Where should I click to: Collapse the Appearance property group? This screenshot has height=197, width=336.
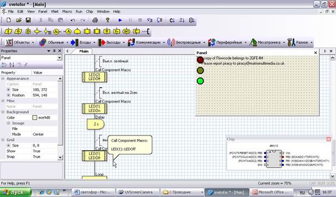pos(3,78)
